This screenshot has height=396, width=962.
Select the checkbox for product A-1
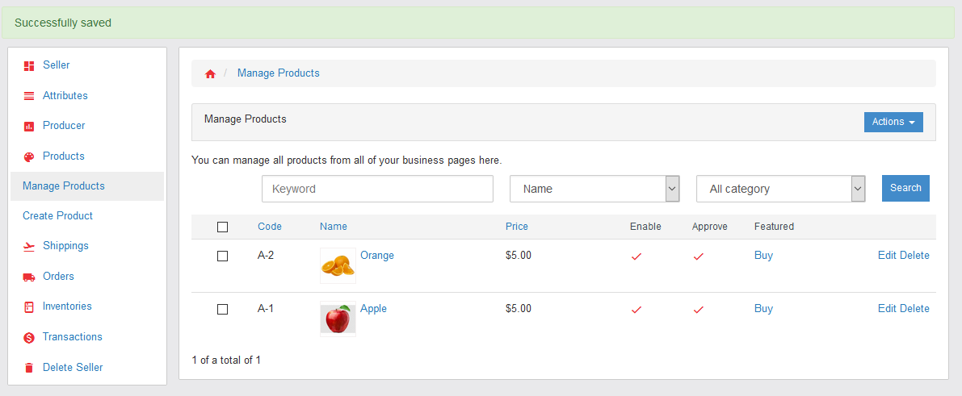click(x=223, y=309)
